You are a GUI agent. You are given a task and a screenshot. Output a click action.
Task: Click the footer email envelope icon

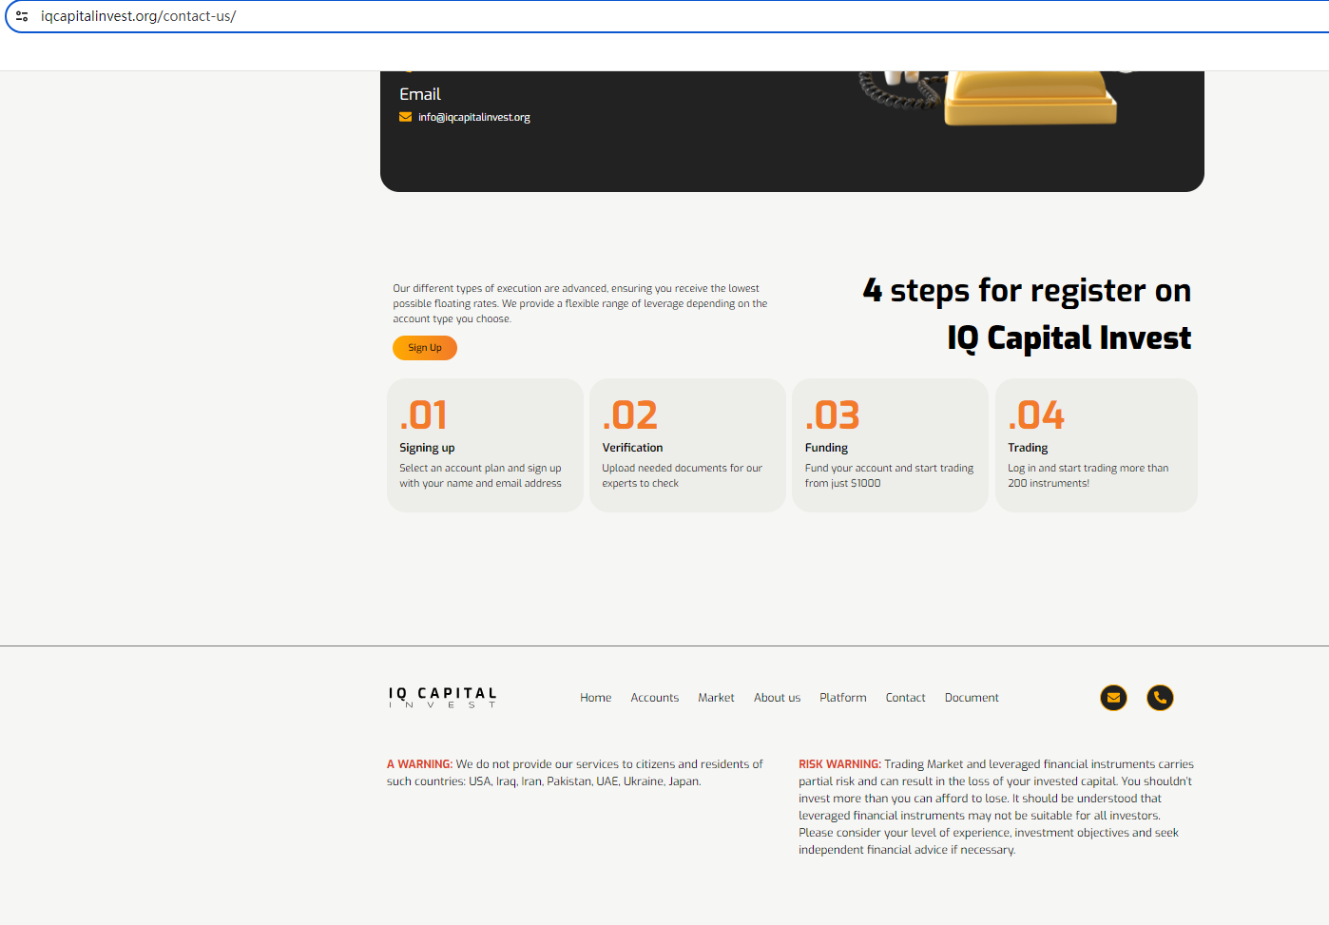[x=1113, y=698]
